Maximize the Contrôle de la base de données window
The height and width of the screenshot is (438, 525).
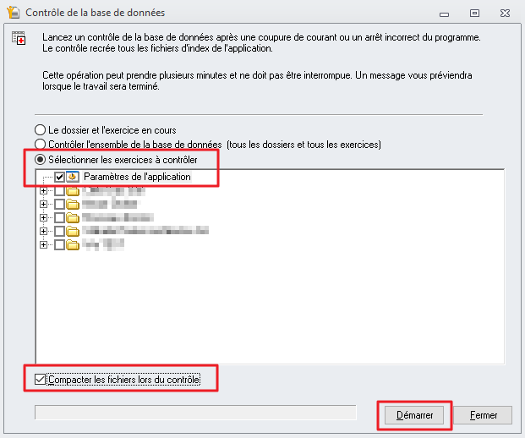[x=474, y=13]
